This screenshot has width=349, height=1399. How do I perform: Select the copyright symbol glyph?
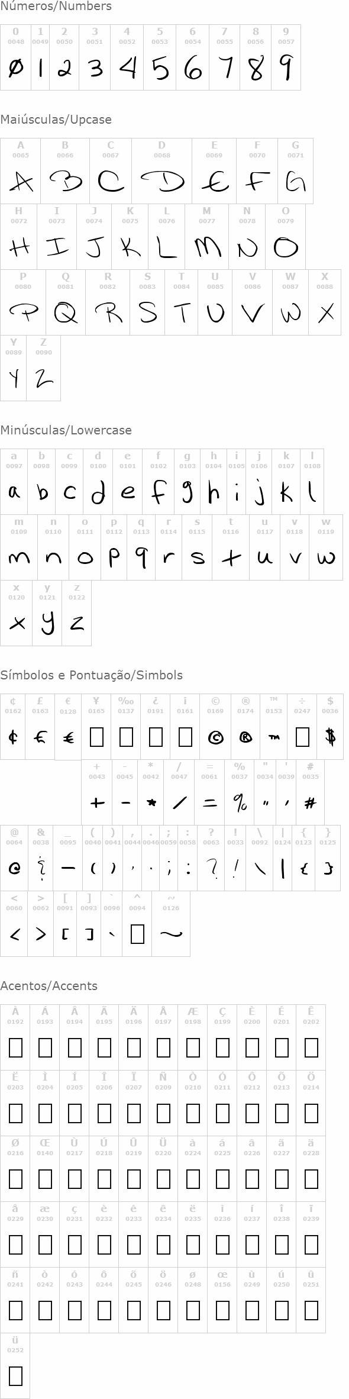click(x=216, y=737)
